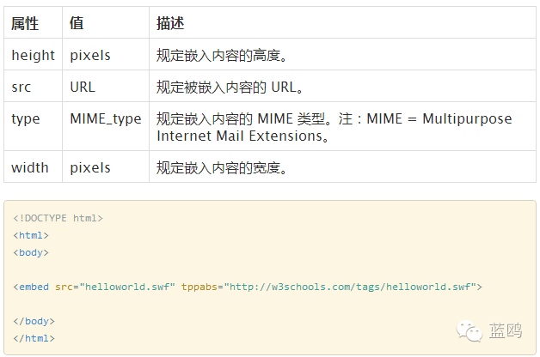Click the '值' column header
This screenshot has width=540, height=357.
point(106,22)
